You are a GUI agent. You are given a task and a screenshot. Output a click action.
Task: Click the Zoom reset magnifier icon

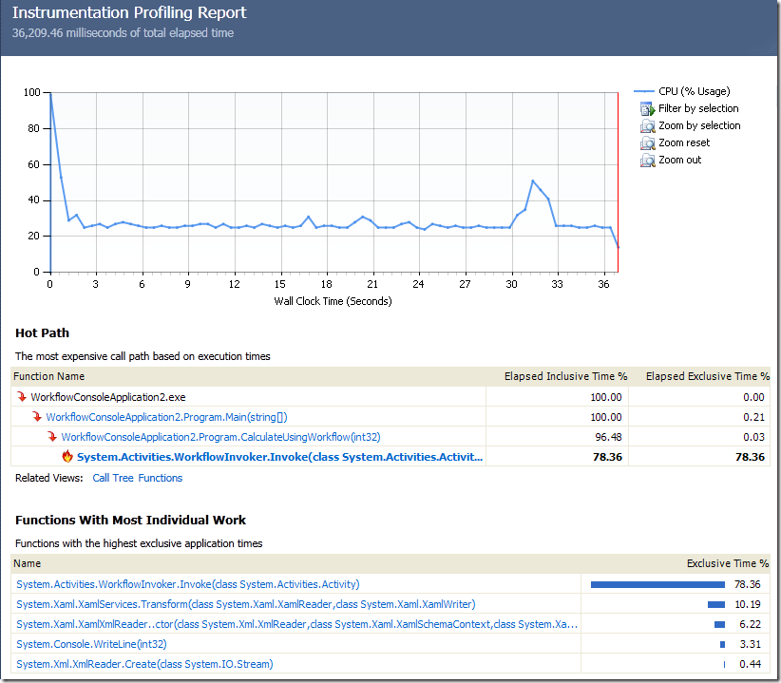coord(647,142)
